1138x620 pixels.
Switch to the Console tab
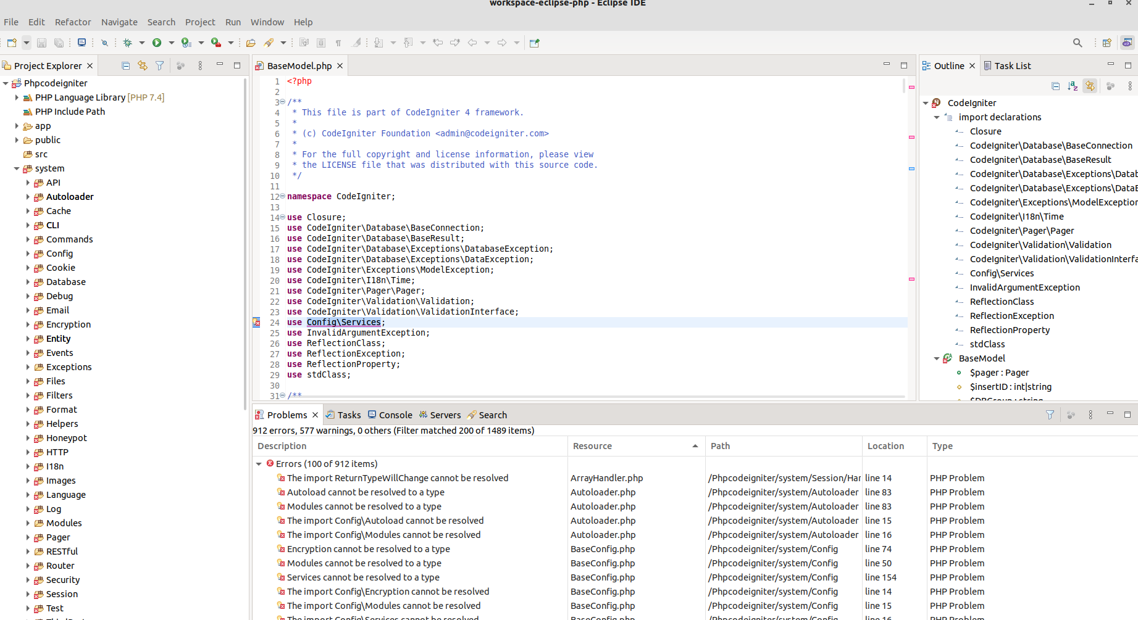pyautogui.click(x=390, y=415)
